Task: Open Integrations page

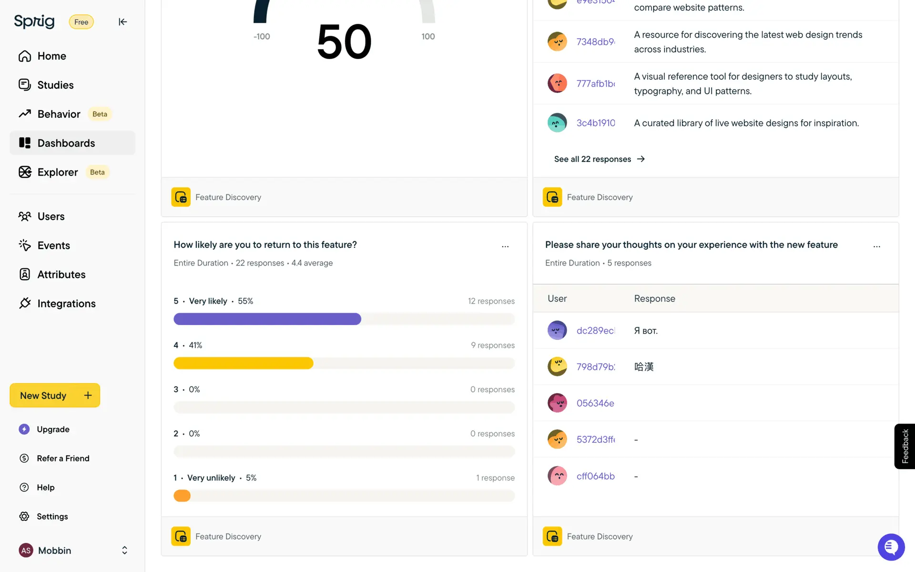Action: point(66,304)
